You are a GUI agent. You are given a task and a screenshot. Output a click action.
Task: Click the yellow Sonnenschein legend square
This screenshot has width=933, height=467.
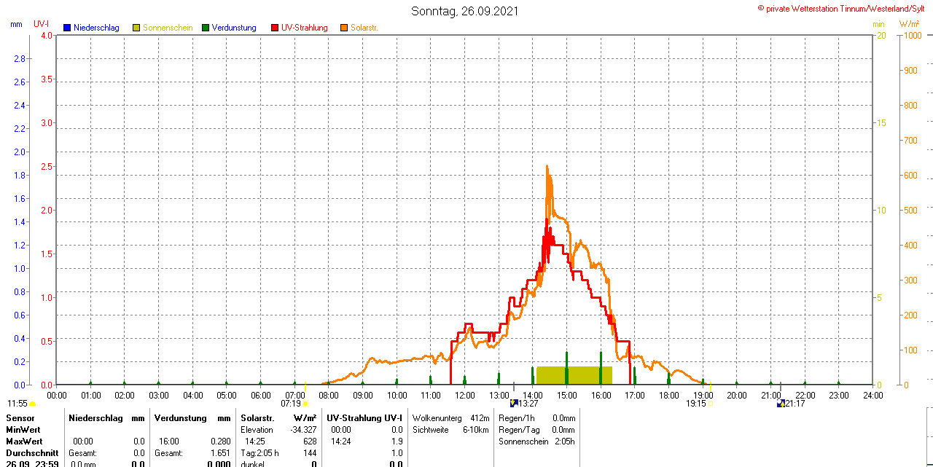point(136,28)
